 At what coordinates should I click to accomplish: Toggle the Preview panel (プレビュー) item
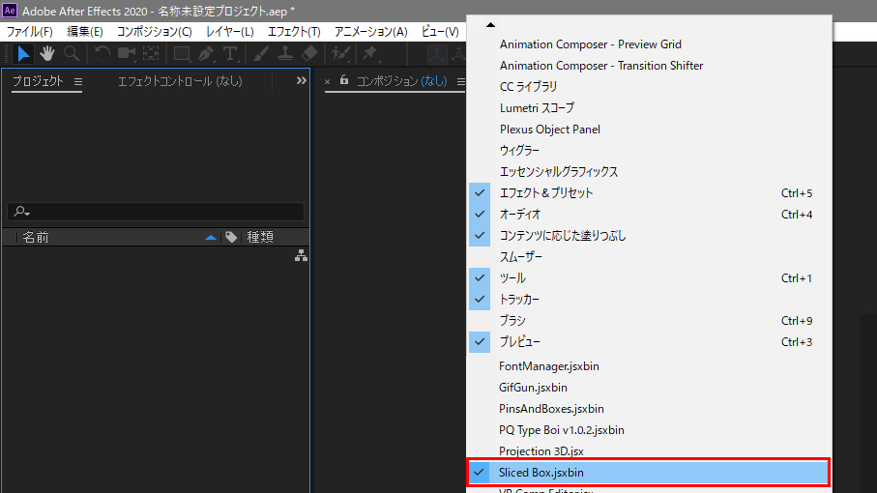(x=649, y=341)
